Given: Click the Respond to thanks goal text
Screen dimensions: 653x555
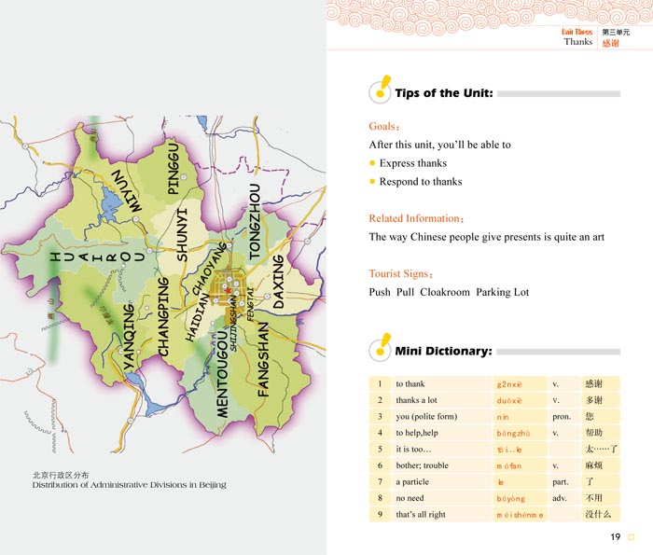Looking at the screenshot, I should pos(421,182).
